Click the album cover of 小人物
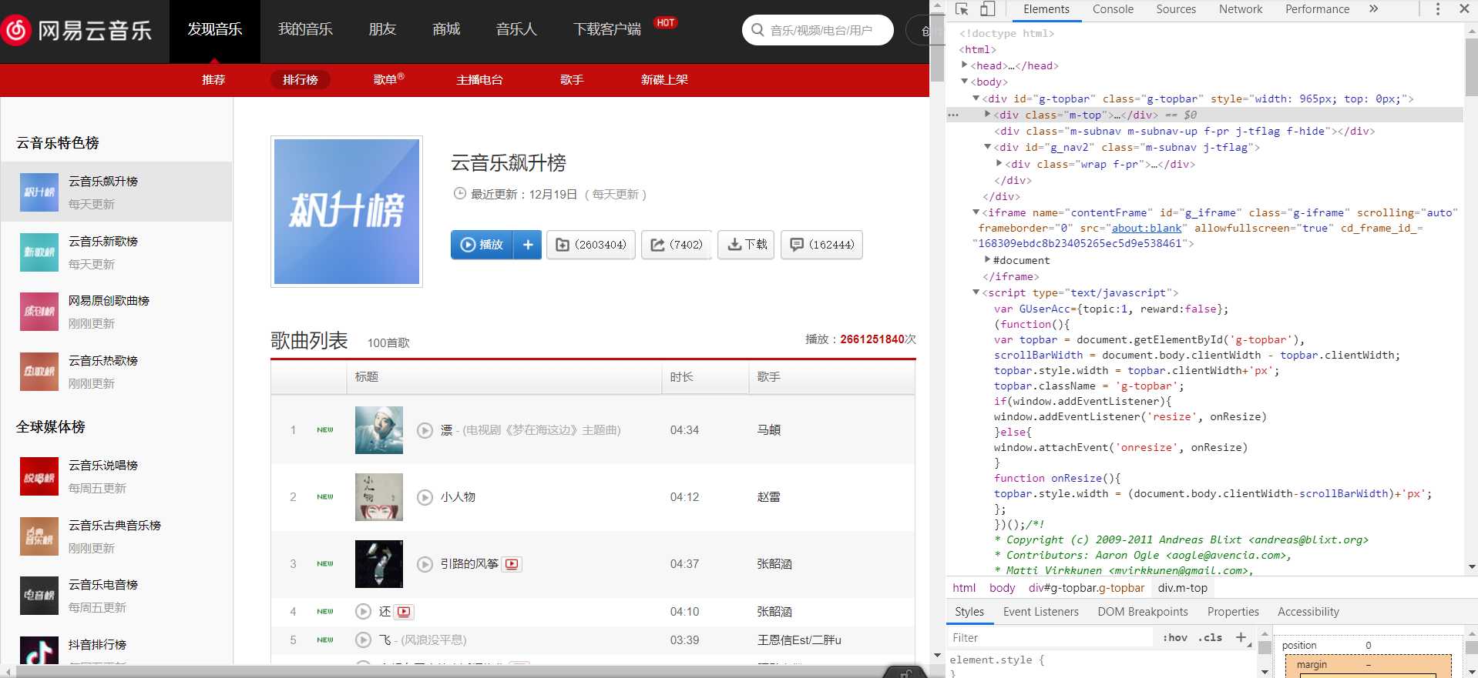 tap(379, 497)
